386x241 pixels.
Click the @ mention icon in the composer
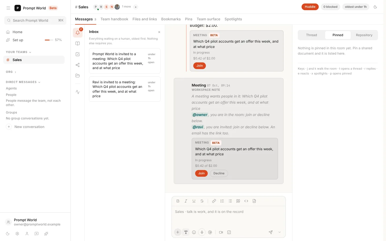pos(210,232)
